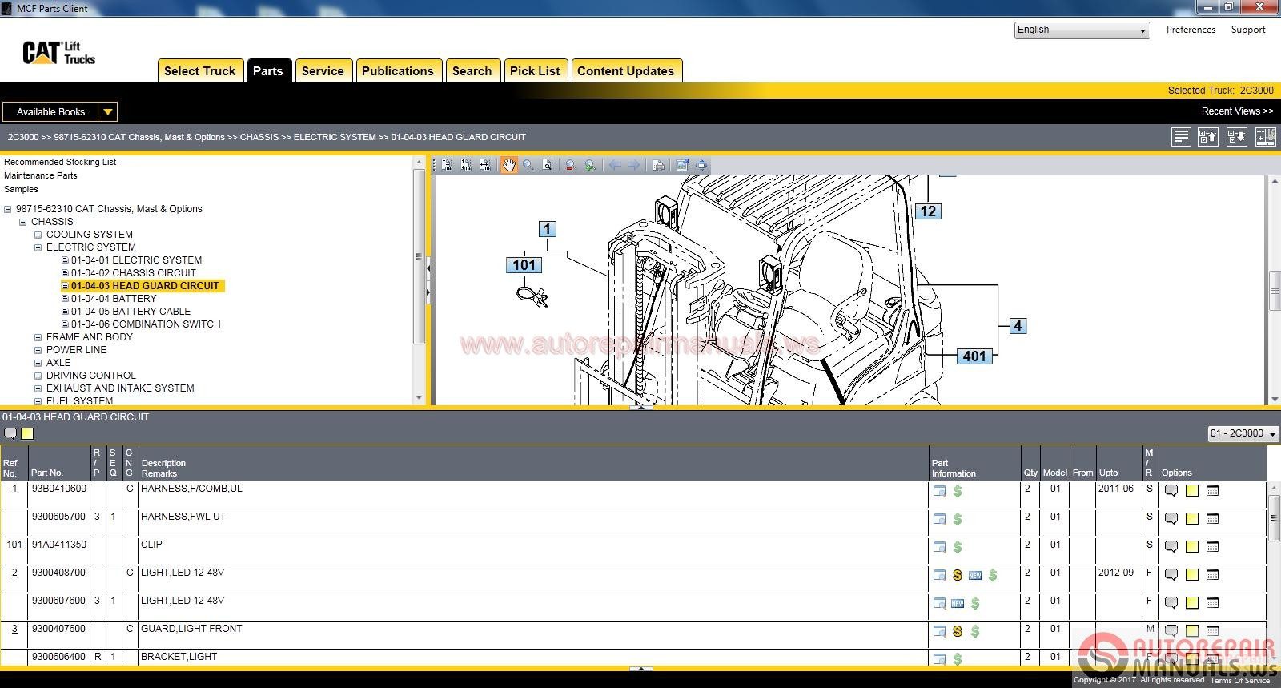Click the NEW icon for part 9300607600

pyautogui.click(x=958, y=603)
